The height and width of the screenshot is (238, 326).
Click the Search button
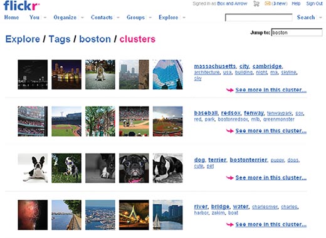(306, 18)
